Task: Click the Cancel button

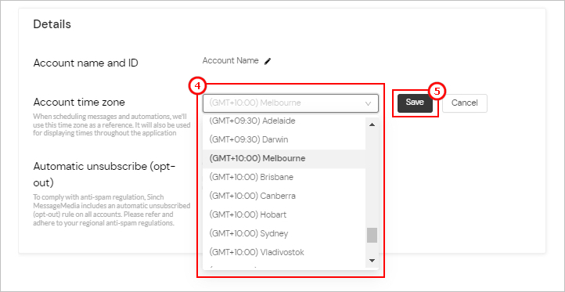Action: tap(465, 103)
